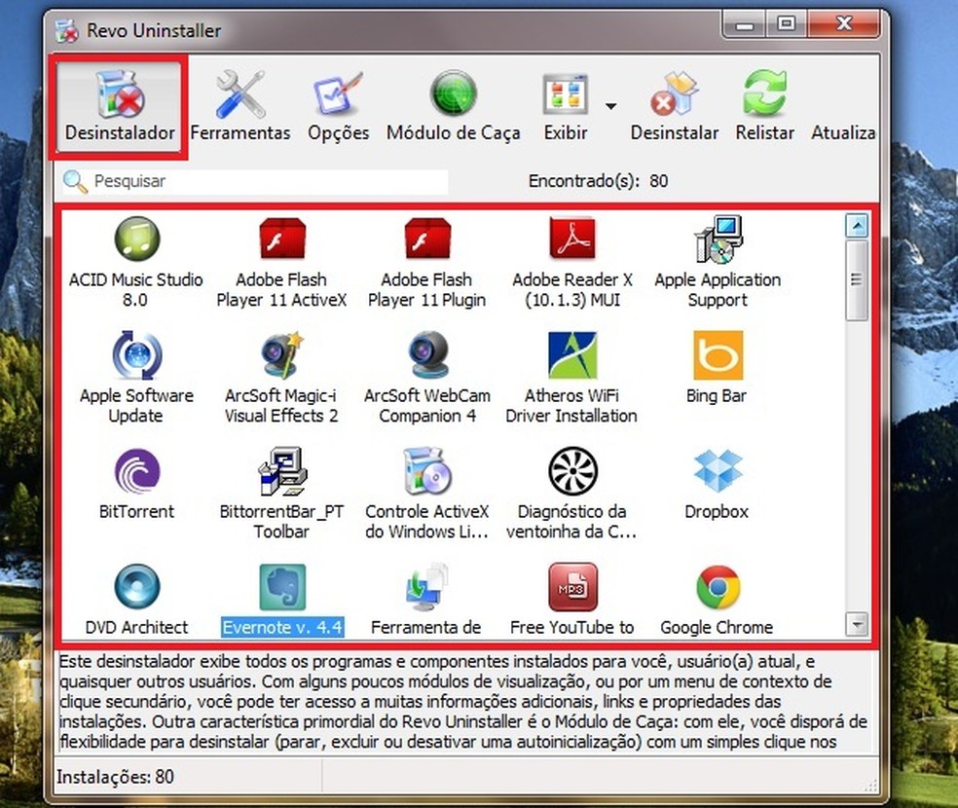Screen dimensions: 958x808
Task: Click scrollbar down arrow in program list
Action: (857, 624)
